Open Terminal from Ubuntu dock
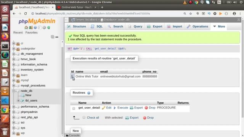 tap(5, 46)
